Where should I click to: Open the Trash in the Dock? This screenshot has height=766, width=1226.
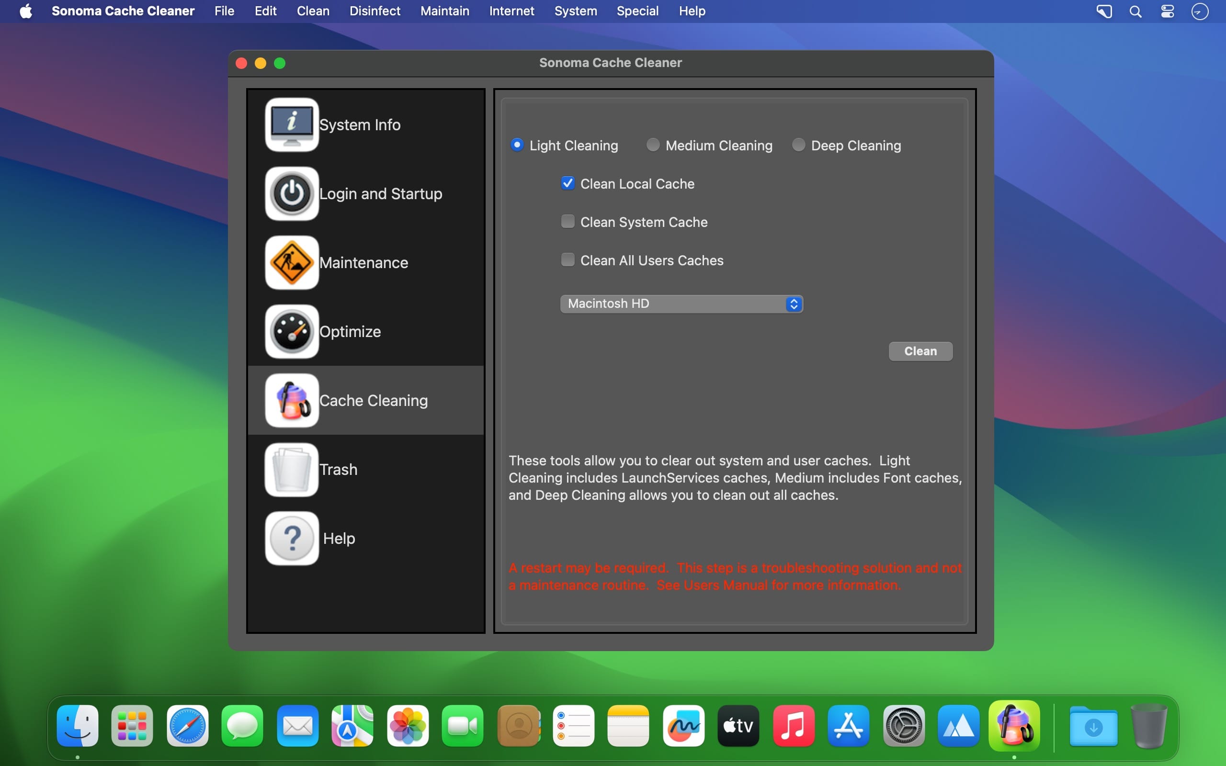coord(1149,725)
